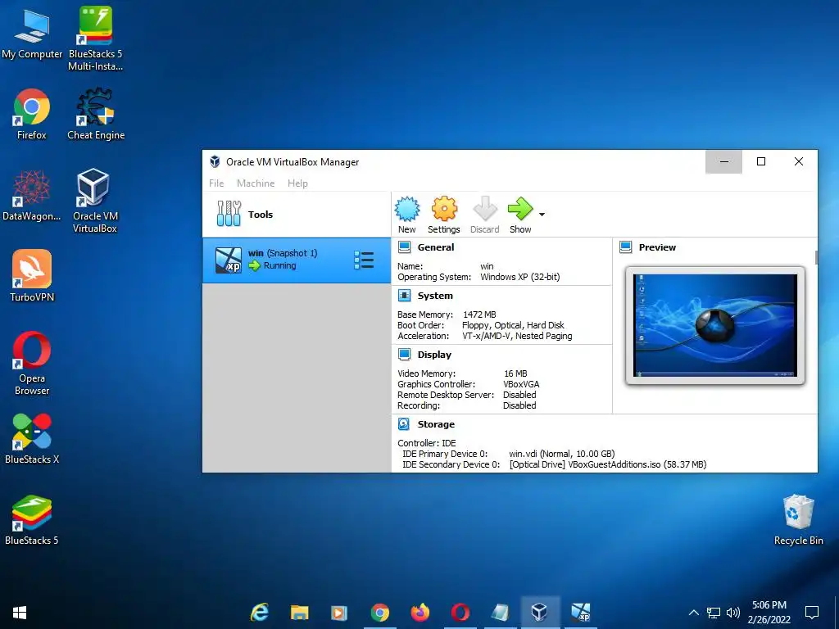Select My Computer desktop icon
The height and width of the screenshot is (629, 839).
32,34
